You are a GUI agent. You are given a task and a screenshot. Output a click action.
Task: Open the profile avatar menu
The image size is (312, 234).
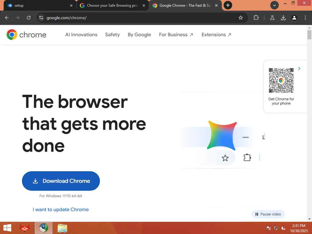pyautogui.click(x=294, y=18)
